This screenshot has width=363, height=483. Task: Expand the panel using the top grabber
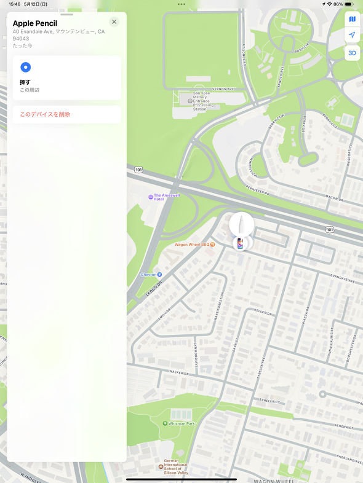click(66, 15)
